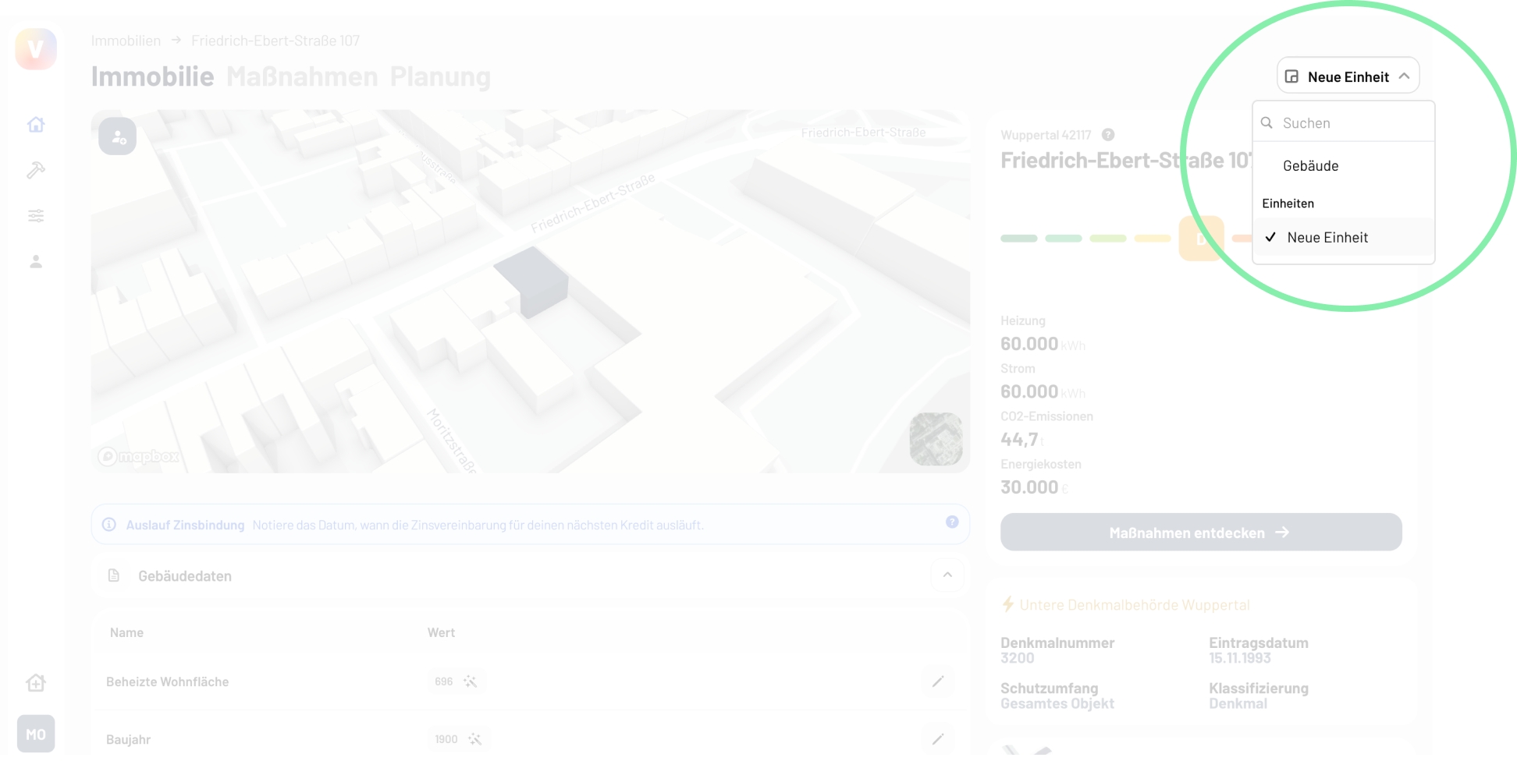Select the checked Neue Einheit option
1517x761 pixels.
pyautogui.click(x=1327, y=238)
